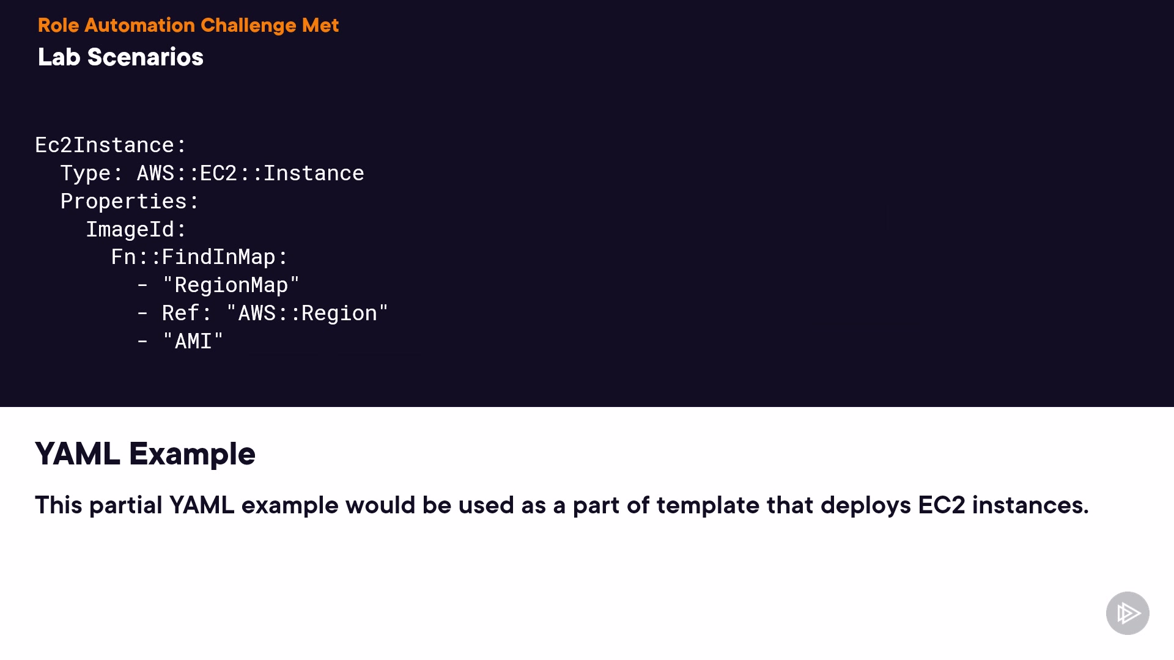The height and width of the screenshot is (660, 1174).
Task: Select the Properties: code line
Action: 130,202
